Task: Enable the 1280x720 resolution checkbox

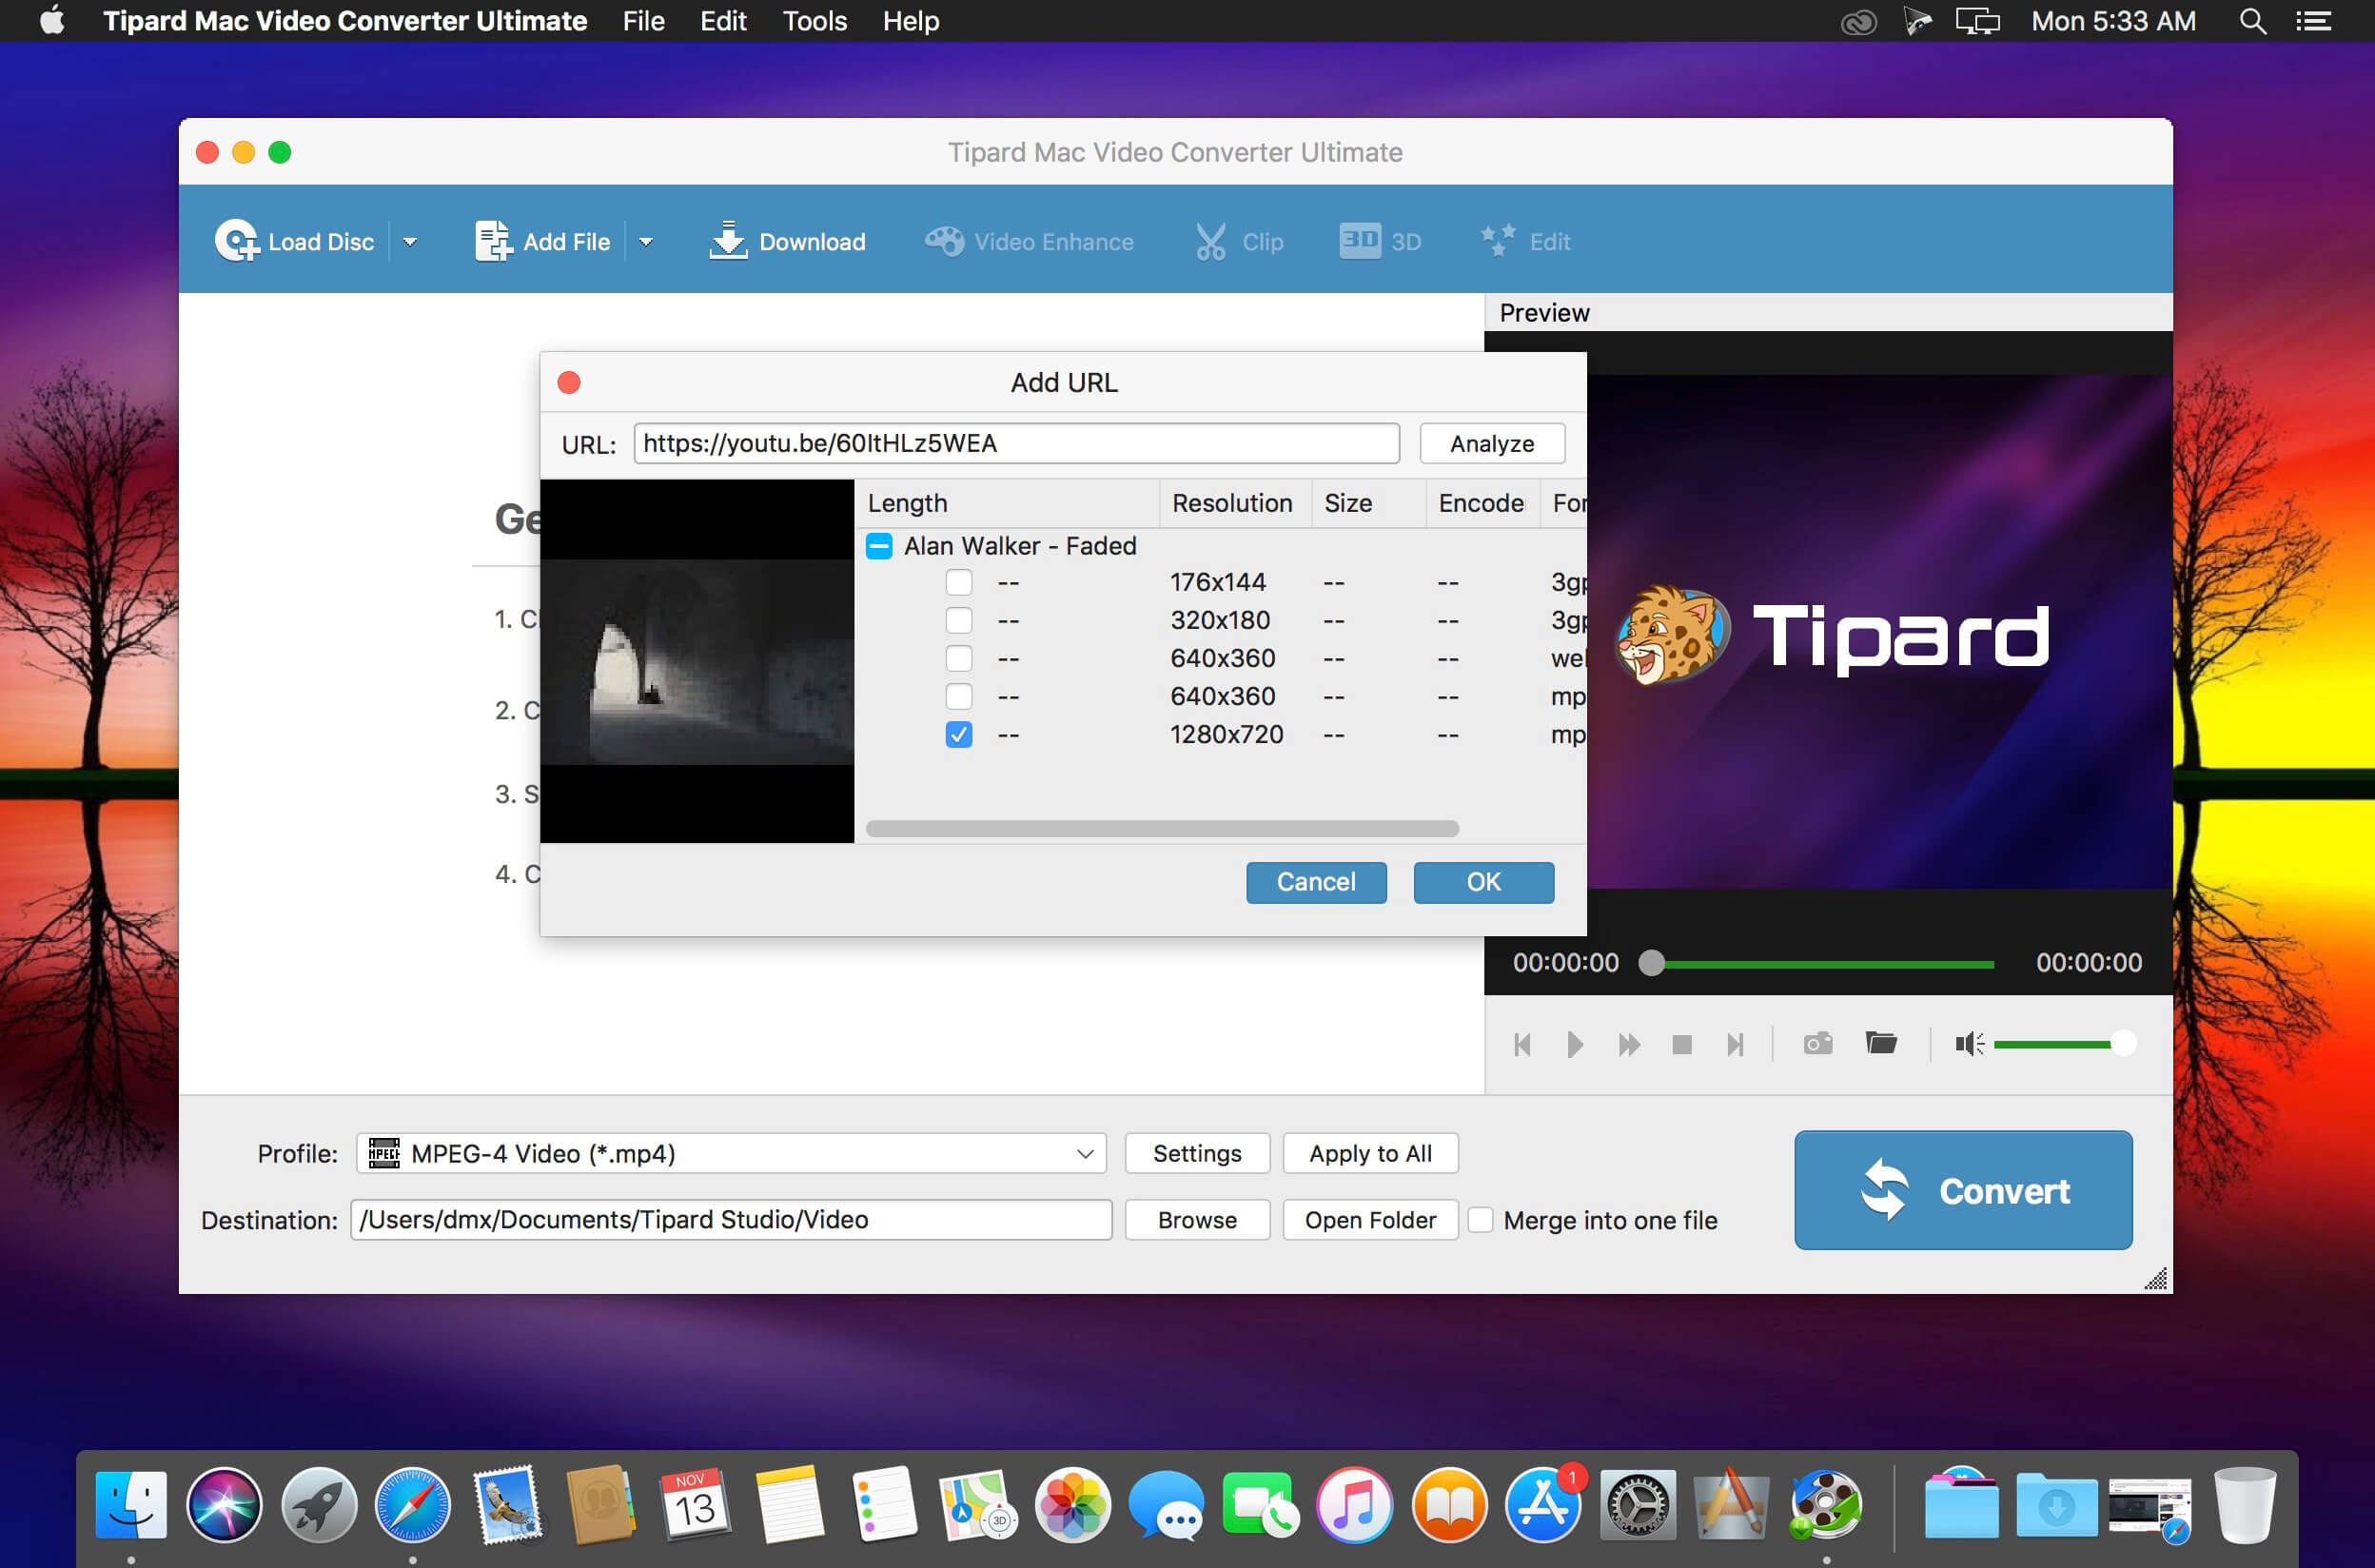Action: (x=959, y=735)
